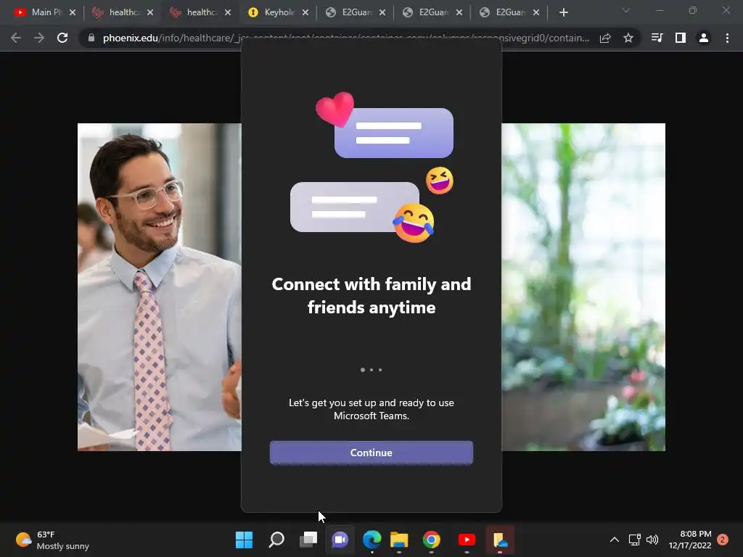
Task: Click the photo of the smiling man
Action: pyautogui.click(x=159, y=287)
